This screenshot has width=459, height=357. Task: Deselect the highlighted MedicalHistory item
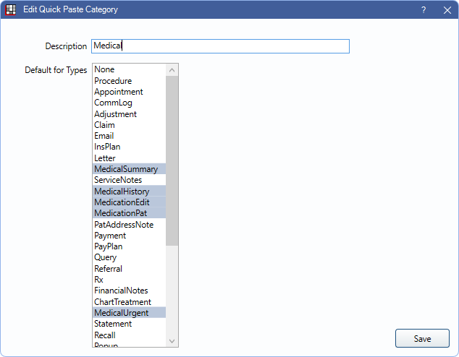129,191
